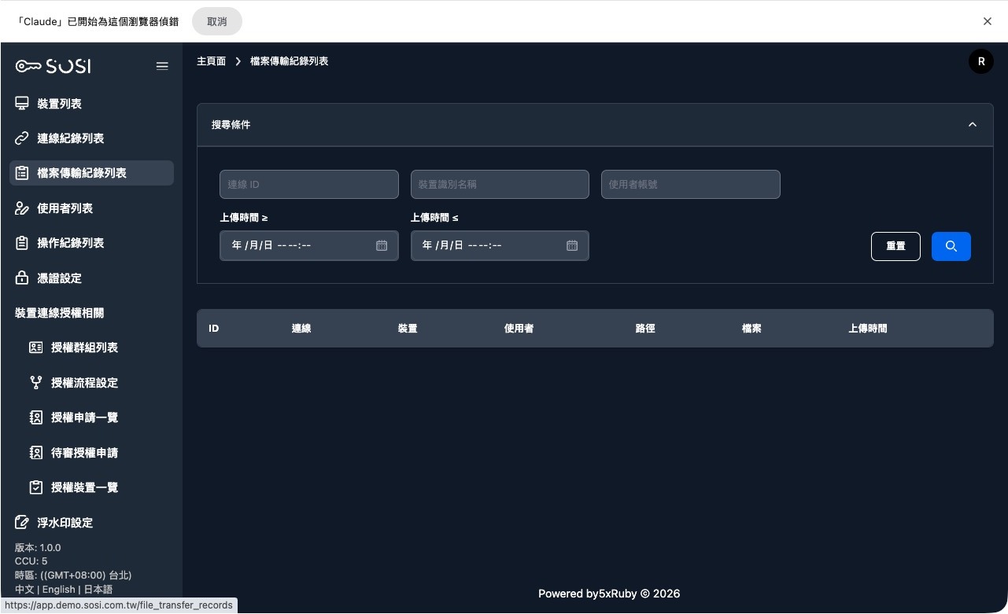The width and height of the screenshot is (1008, 614).
Task: Toggle the sidebar with the hamburger icon
Action: (162, 66)
